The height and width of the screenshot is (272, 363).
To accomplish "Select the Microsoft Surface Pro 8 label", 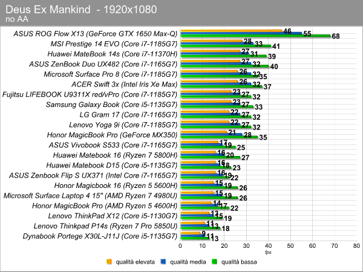I will [x=111, y=74].
